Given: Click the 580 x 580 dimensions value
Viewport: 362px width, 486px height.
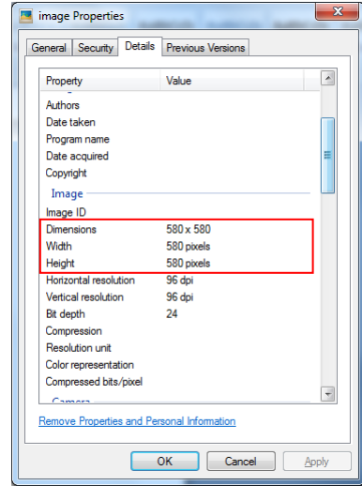Looking at the screenshot, I should click(x=189, y=229).
